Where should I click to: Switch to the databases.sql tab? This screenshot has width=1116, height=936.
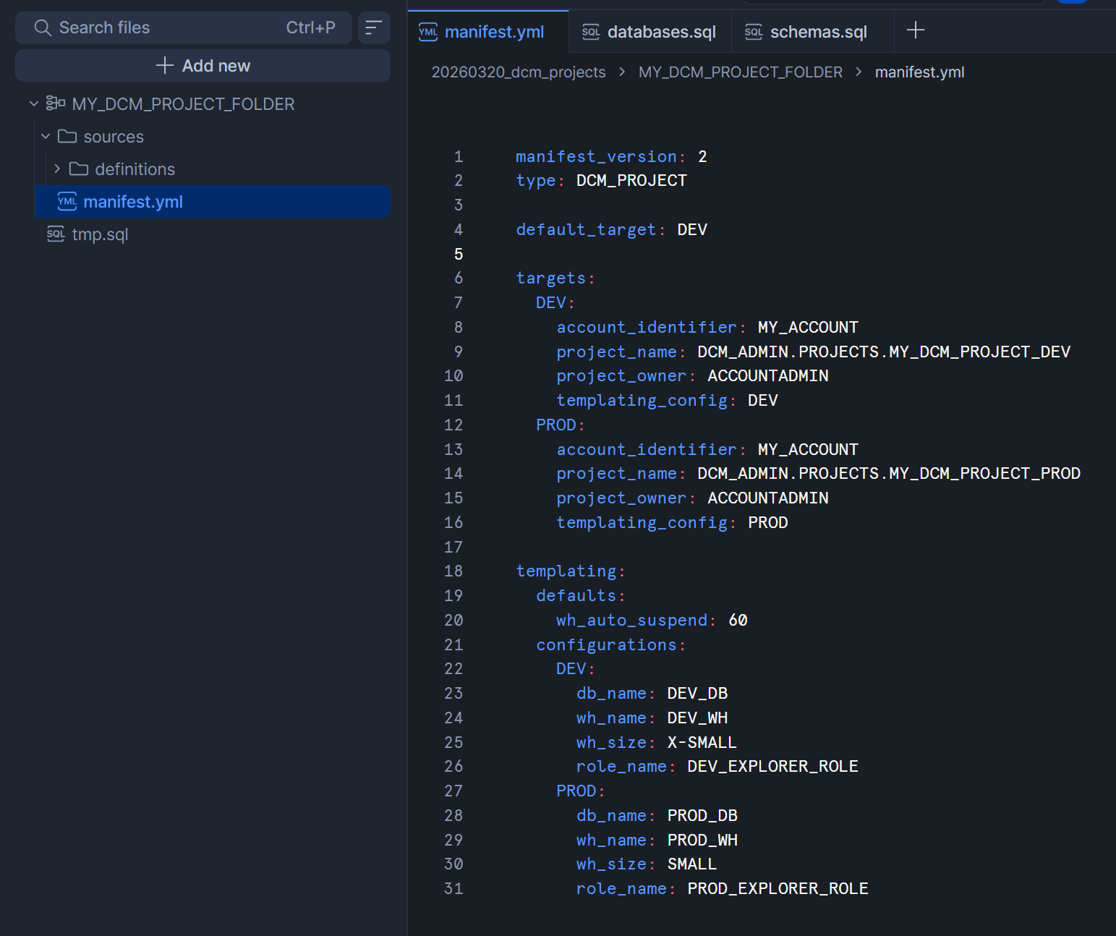pyautogui.click(x=661, y=32)
